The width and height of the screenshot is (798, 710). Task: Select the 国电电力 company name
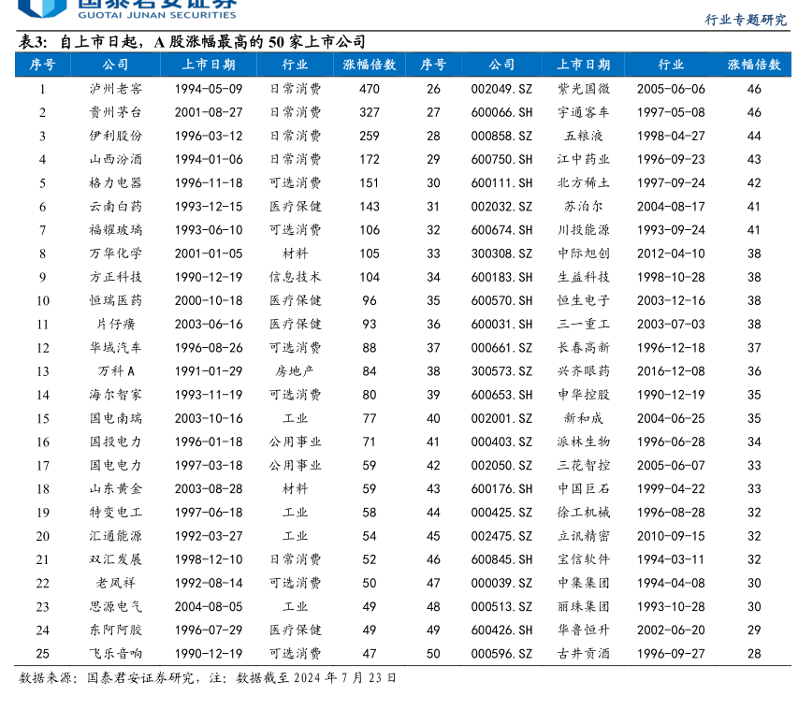click(x=115, y=465)
